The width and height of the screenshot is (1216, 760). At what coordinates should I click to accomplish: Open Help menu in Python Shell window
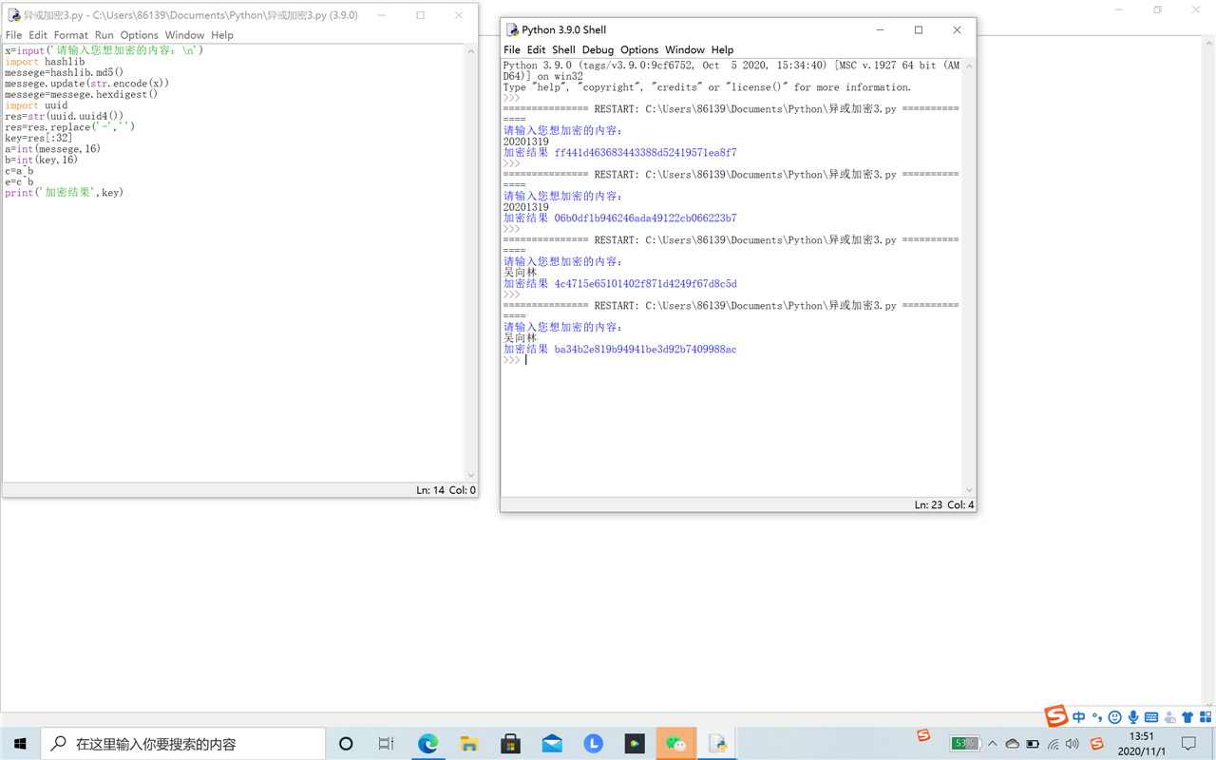click(x=722, y=49)
